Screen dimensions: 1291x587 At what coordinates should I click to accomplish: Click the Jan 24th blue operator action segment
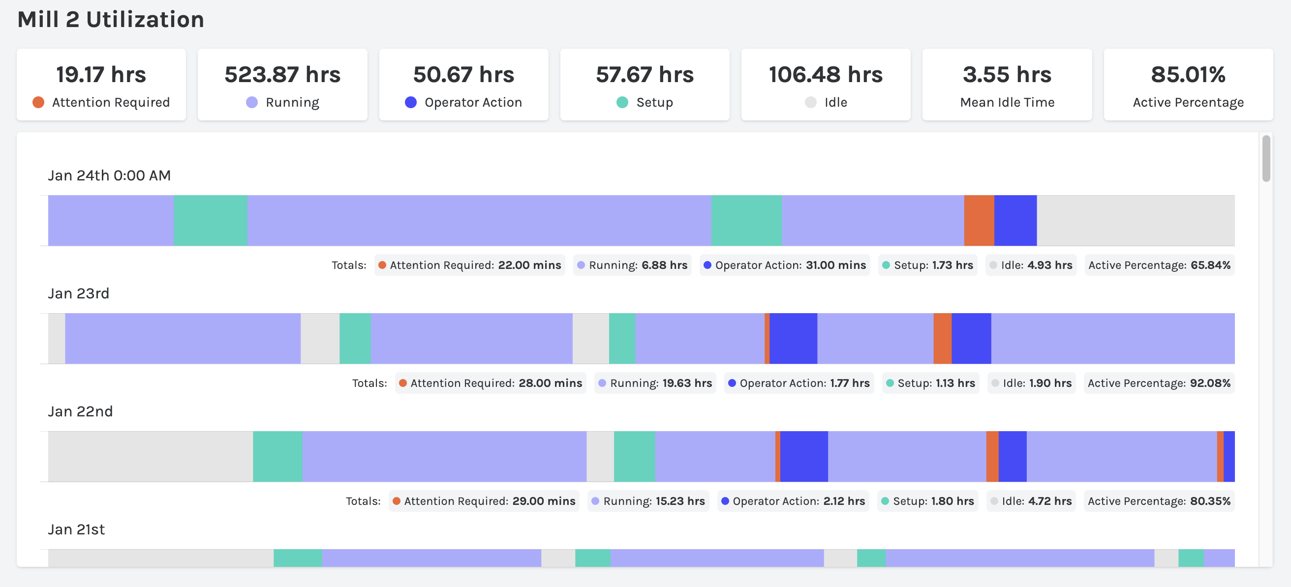[x=1015, y=220]
